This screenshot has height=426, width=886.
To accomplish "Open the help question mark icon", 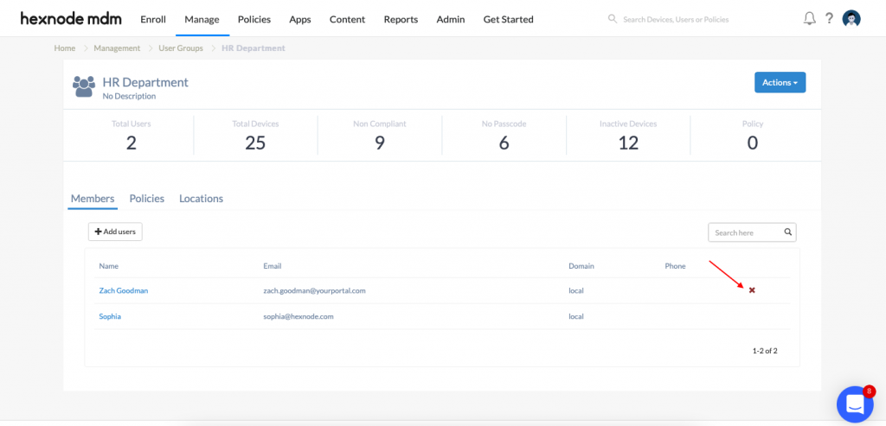I will [829, 19].
